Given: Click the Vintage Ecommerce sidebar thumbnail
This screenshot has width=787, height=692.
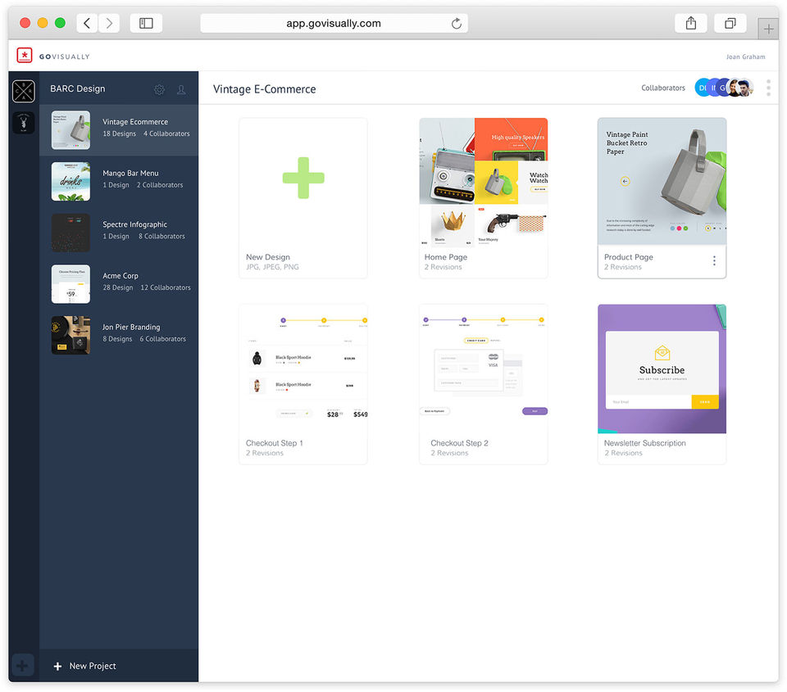Looking at the screenshot, I should tap(71, 130).
